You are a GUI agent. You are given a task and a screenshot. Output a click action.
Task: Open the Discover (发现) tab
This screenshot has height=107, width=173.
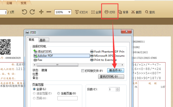point(23,3)
